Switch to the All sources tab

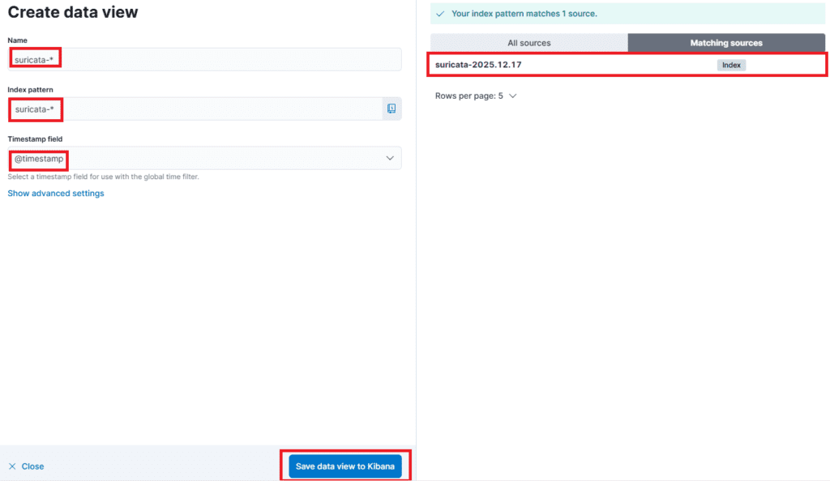pos(528,43)
